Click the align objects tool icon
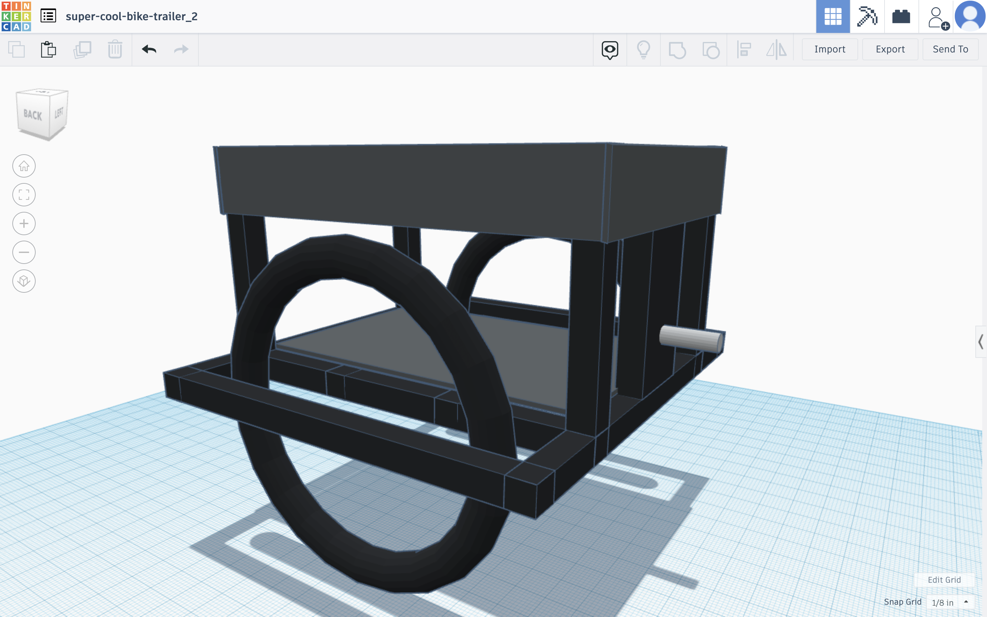 [x=743, y=49]
